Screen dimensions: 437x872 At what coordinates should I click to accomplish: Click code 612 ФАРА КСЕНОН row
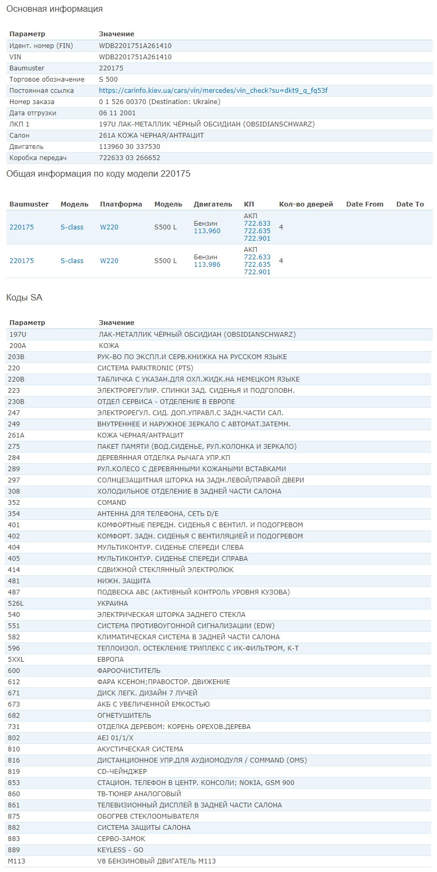coord(218,682)
